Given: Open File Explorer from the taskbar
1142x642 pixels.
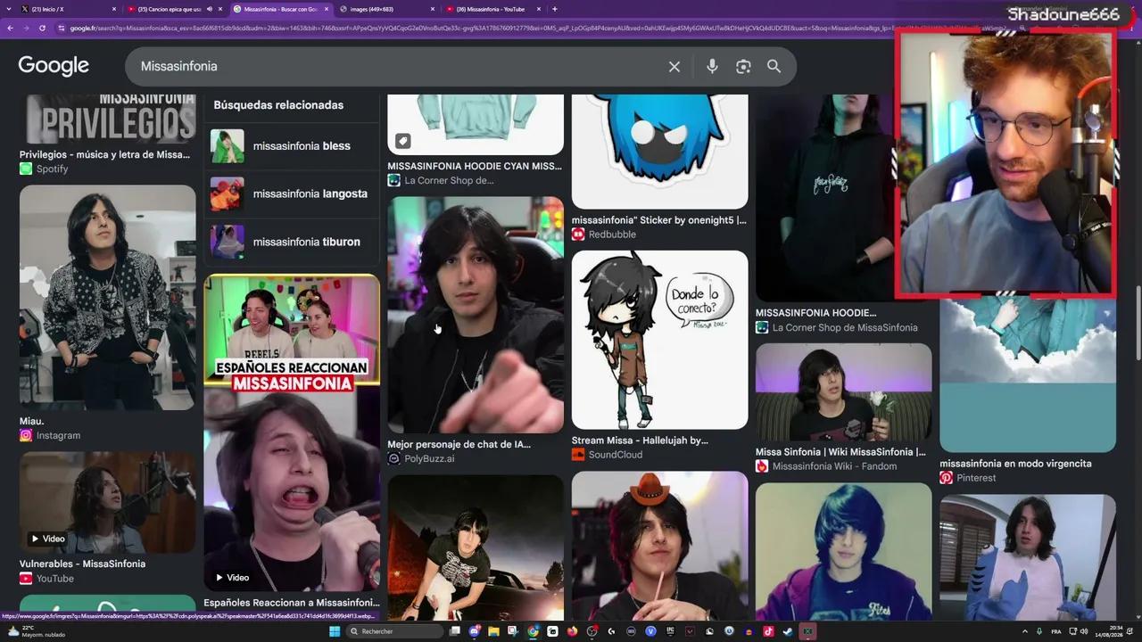Looking at the screenshot, I should tap(493, 631).
